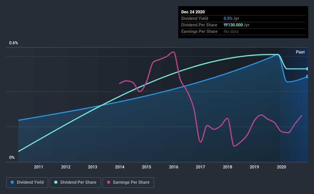Click the Dec 24 2020 tooltip date
The height and width of the screenshot is (194, 314).
(193, 12)
